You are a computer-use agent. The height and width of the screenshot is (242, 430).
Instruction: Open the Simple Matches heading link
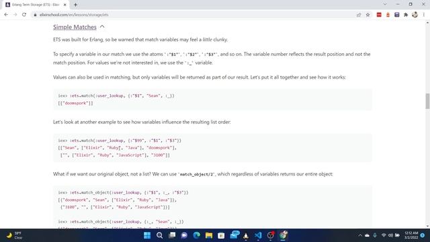coord(75,27)
